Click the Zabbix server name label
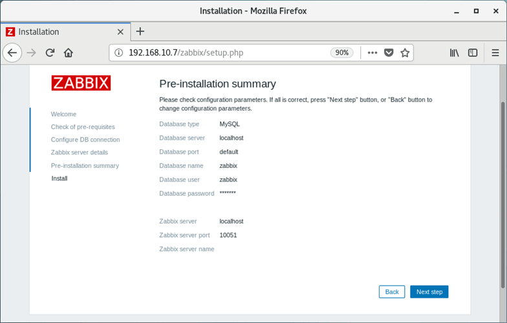 tap(186, 249)
